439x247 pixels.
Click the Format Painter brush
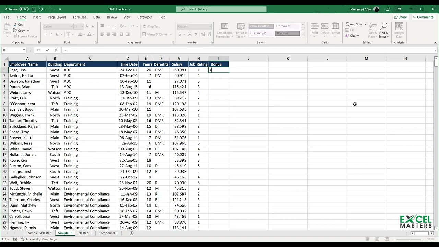click(x=15, y=36)
